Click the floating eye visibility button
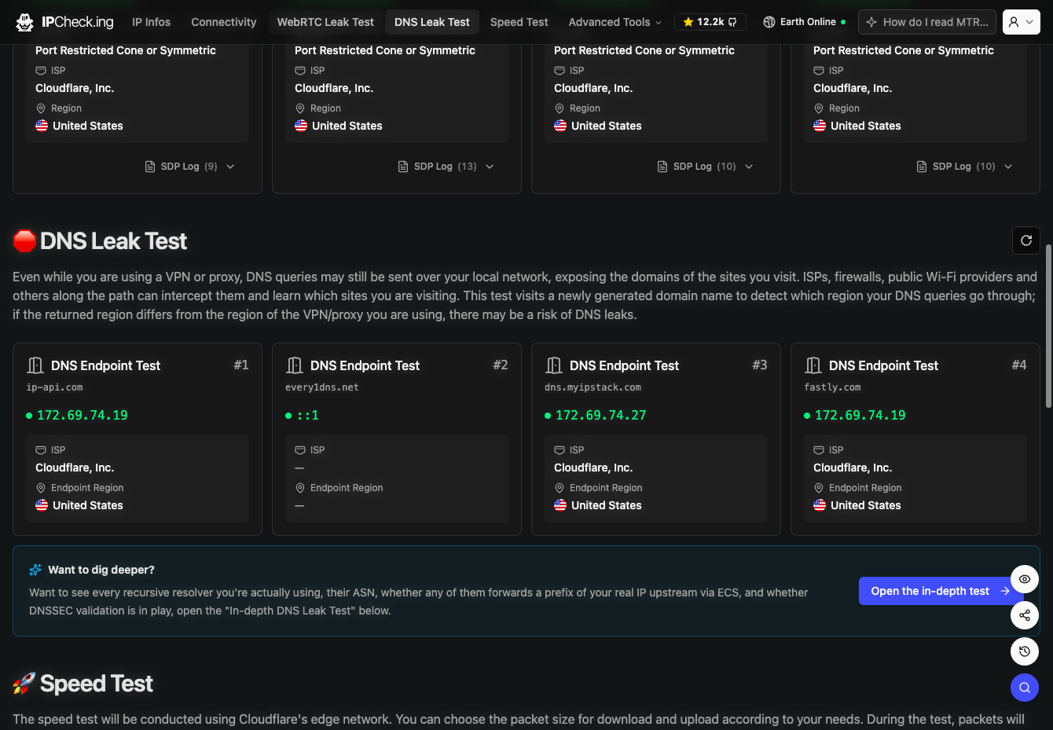1053x730 pixels. (x=1025, y=579)
